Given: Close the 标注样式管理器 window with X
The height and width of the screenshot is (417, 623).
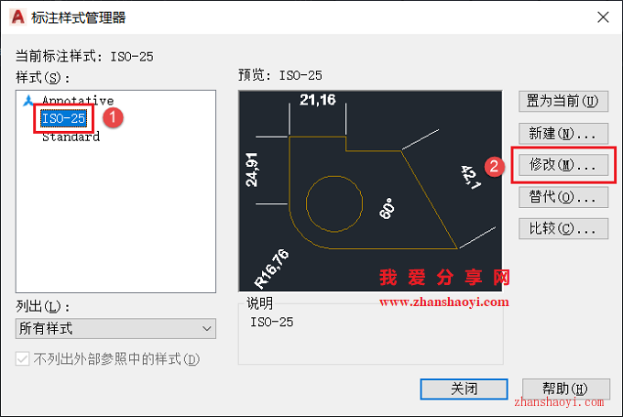Looking at the screenshot, I should (x=603, y=17).
